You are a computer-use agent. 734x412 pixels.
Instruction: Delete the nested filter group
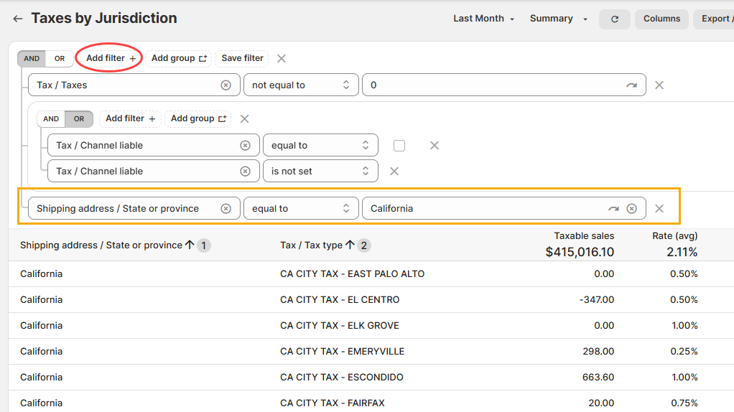point(244,118)
